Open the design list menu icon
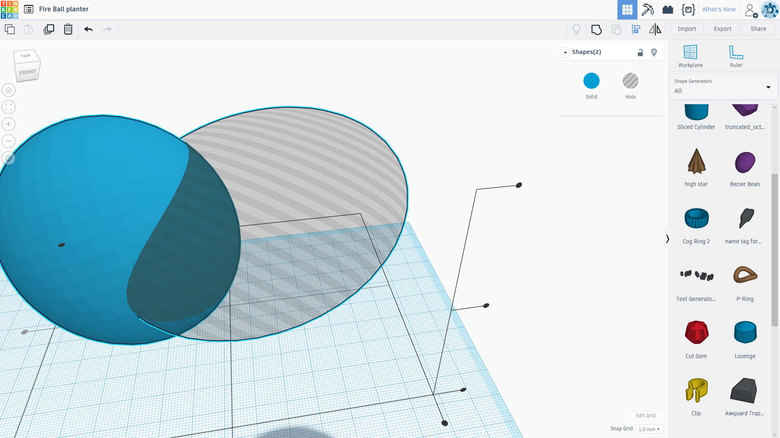This screenshot has width=780, height=438. 28,9
